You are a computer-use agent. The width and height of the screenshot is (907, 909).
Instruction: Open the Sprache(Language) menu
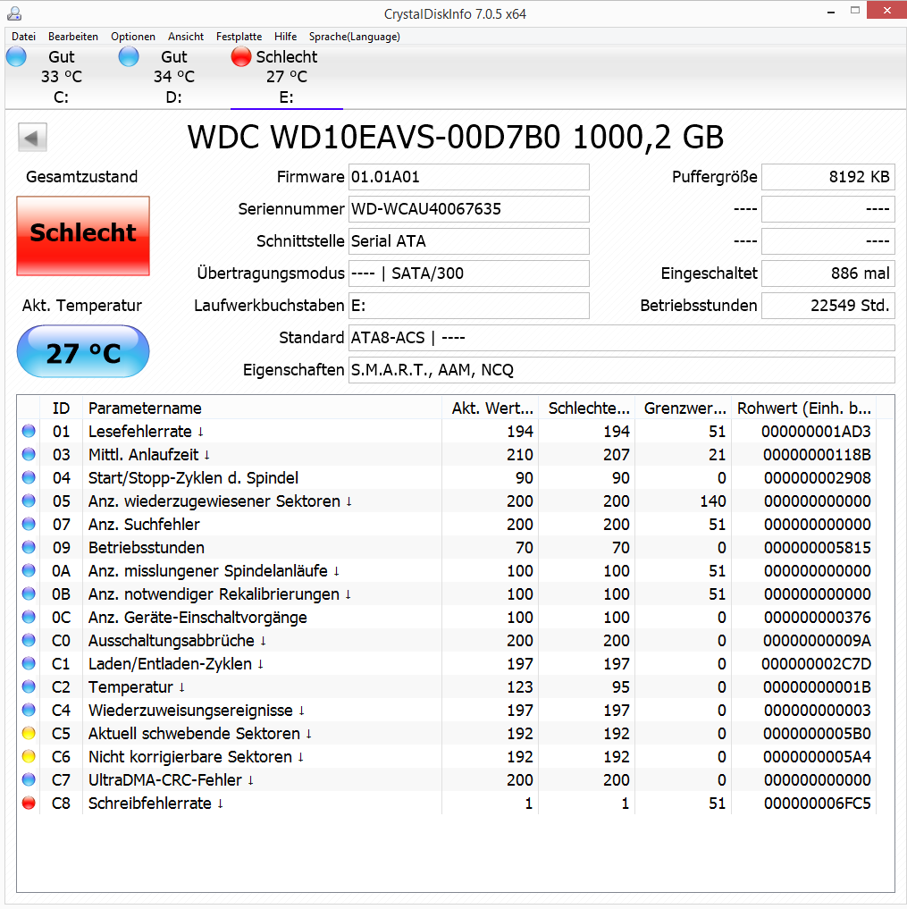click(x=354, y=37)
